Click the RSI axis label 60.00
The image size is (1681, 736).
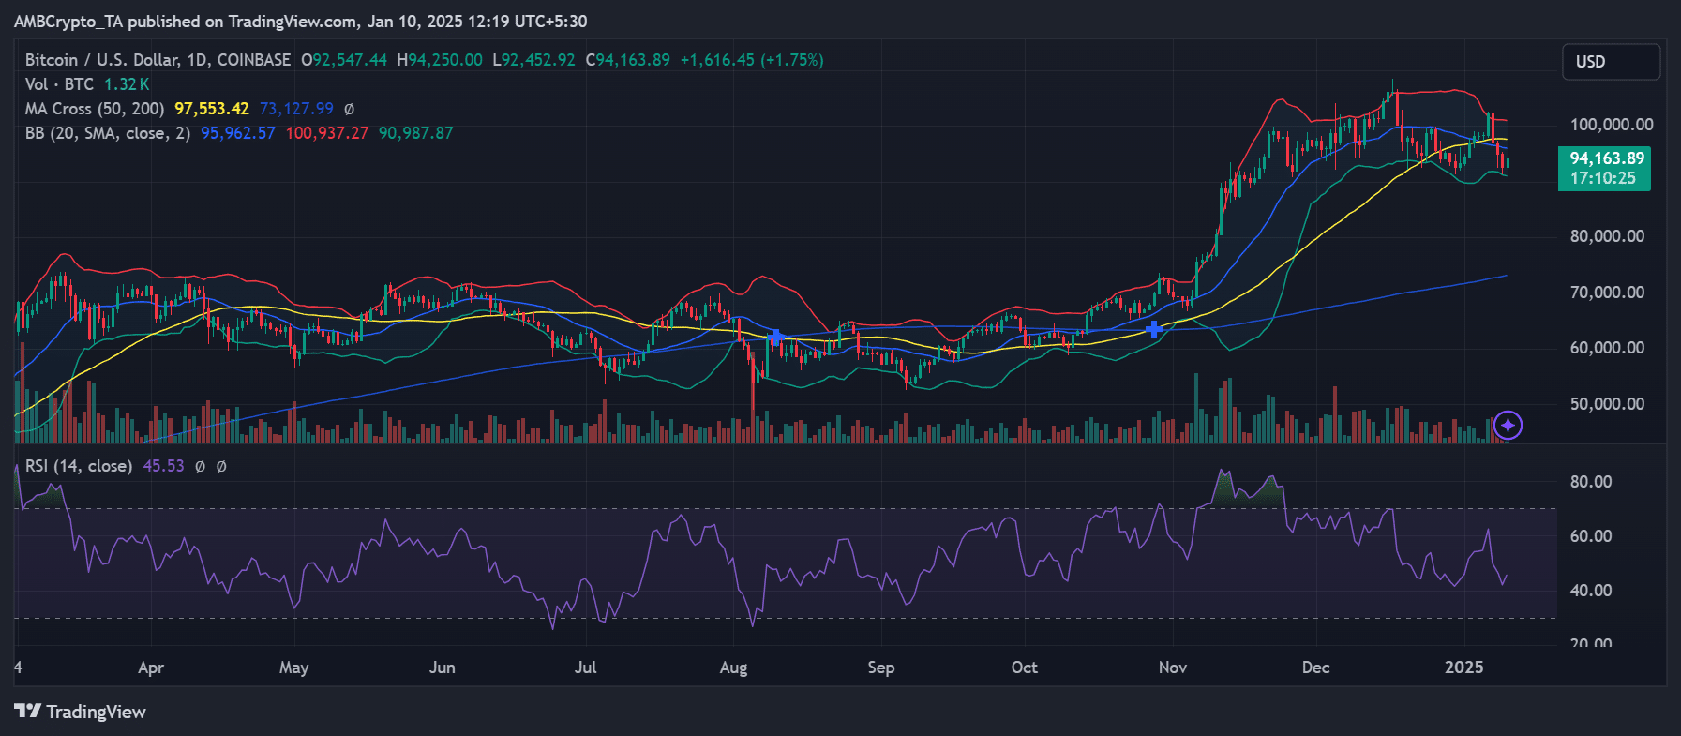click(1591, 536)
